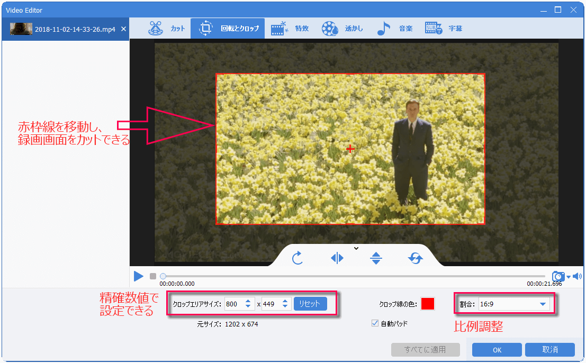Click the 00:00:21.696 duration text
Image resolution: width=586 pixels, height=363 pixels.
pyautogui.click(x=544, y=284)
